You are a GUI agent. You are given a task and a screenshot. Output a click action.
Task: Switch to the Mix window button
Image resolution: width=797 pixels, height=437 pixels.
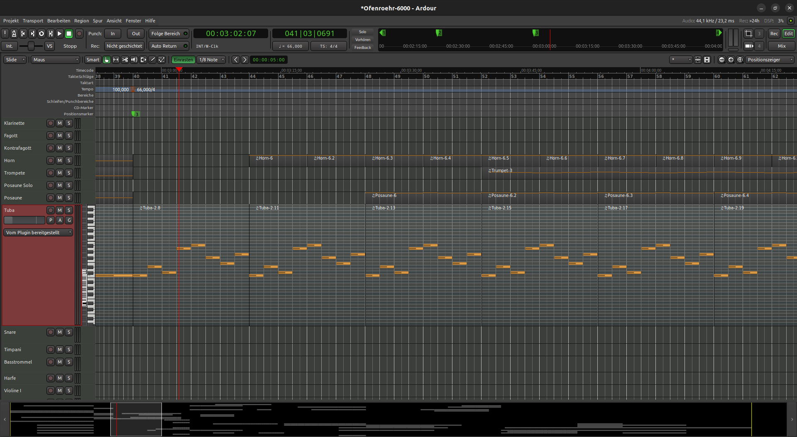click(781, 46)
